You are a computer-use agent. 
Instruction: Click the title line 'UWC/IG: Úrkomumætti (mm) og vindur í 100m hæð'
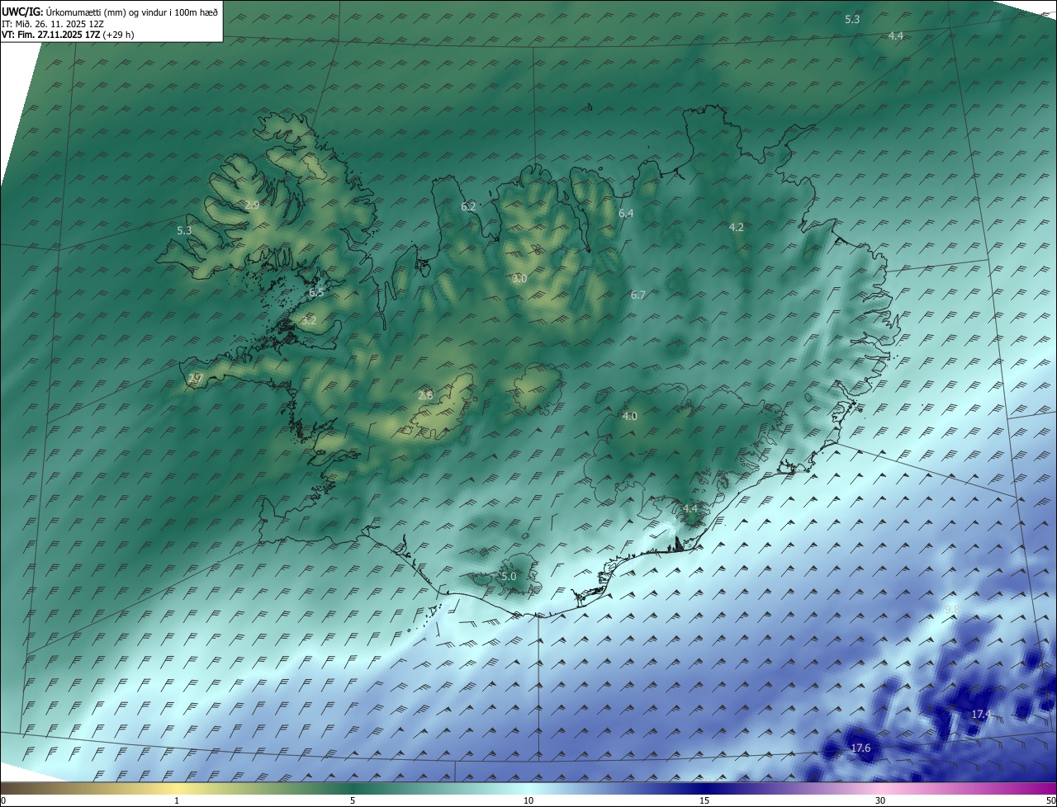[109, 12]
